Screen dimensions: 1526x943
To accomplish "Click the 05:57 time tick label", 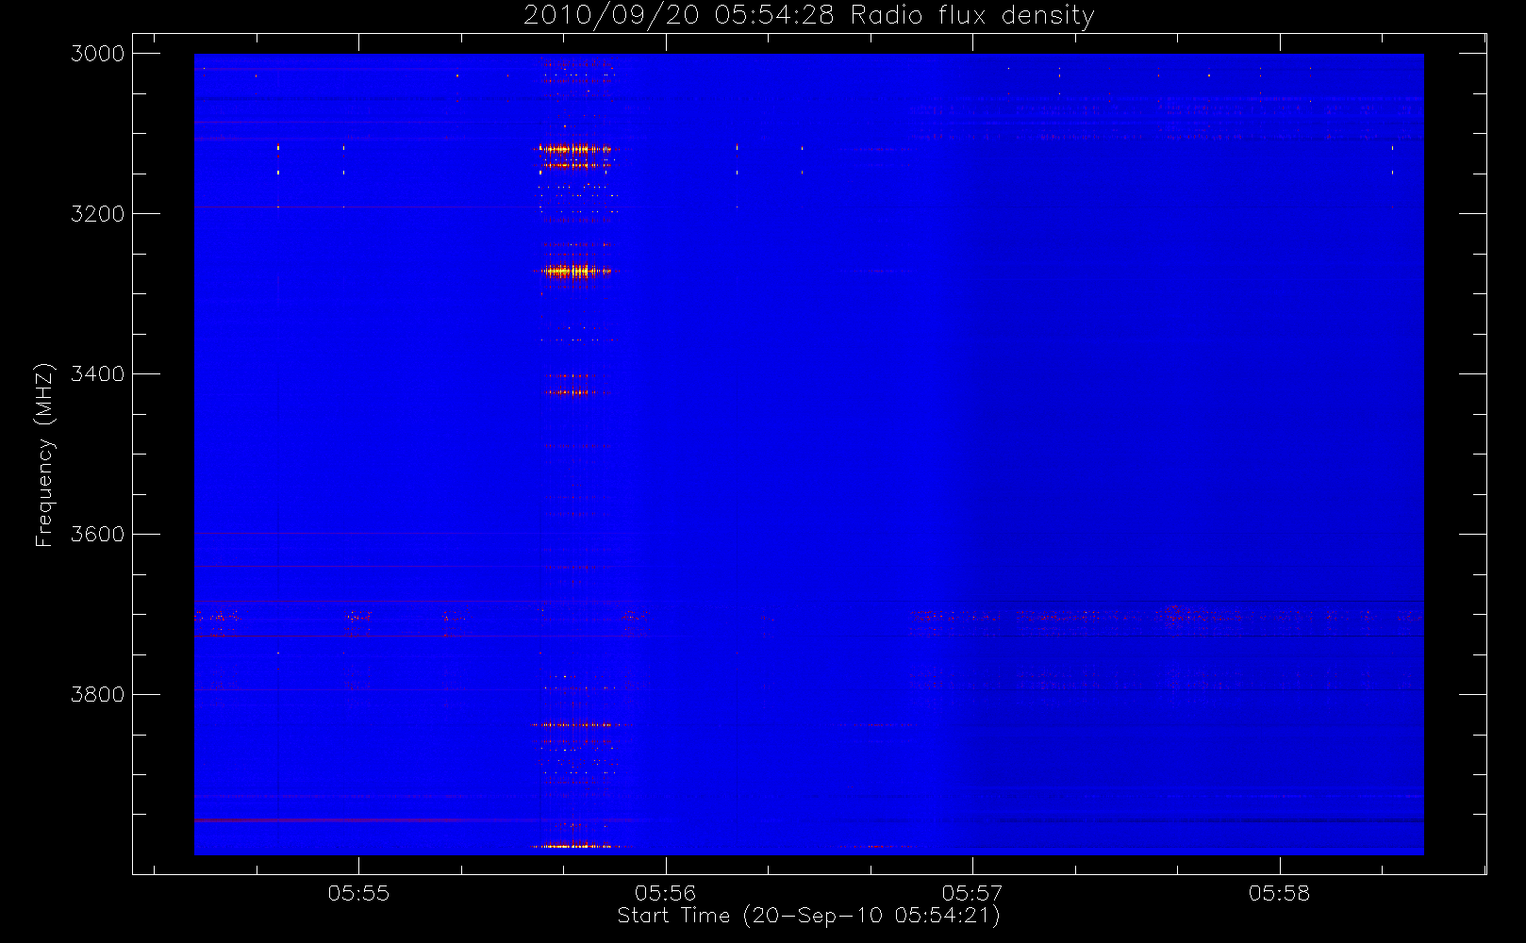I will (x=972, y=893).
